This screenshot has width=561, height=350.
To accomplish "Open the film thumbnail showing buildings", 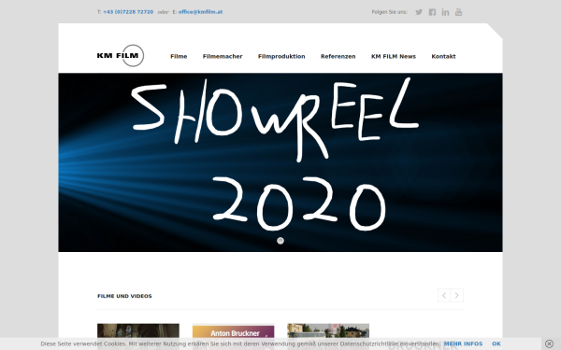I will coord(328,330).
